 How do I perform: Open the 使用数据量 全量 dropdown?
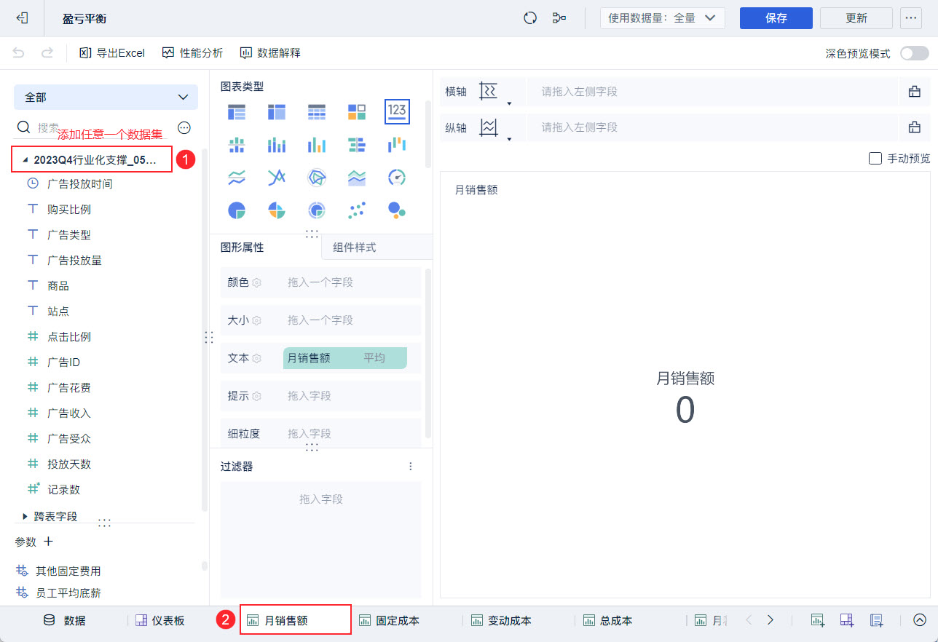[662, 18]
